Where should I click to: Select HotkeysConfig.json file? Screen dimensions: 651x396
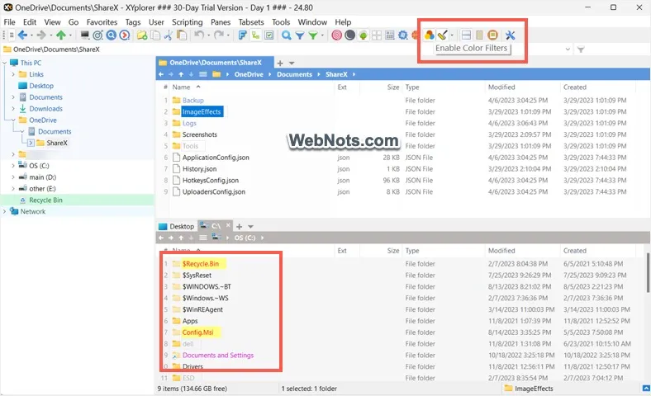(x=211, y=181)
